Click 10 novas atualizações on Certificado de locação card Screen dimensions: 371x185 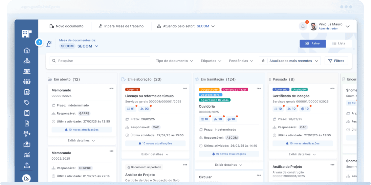(x=303, y=143)
